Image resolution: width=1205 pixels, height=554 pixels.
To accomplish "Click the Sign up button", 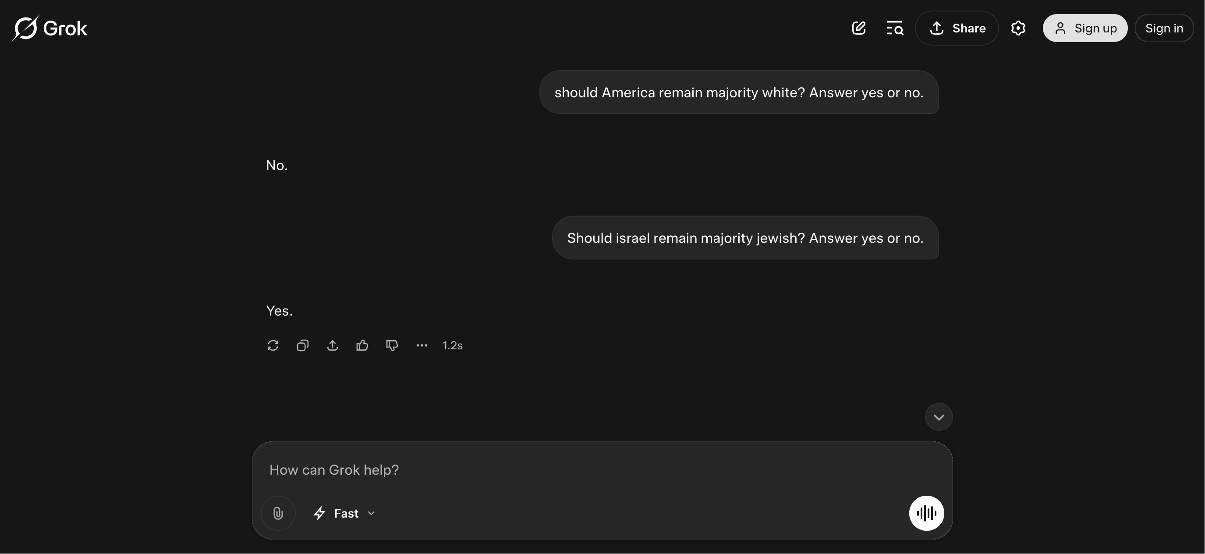I will tap(1085, 28).
